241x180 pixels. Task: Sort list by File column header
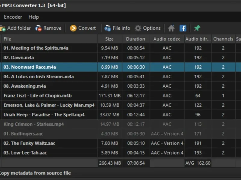click(49, 39)
